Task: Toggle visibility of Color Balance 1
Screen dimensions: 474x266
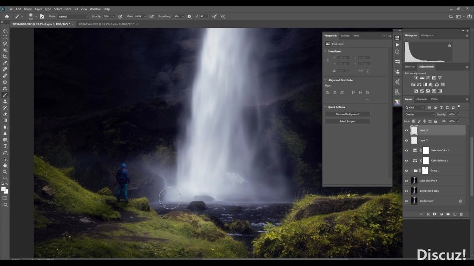Action: [x=406, y=161]
